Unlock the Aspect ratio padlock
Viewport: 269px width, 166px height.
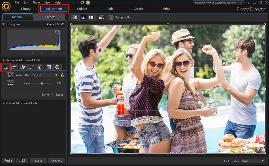click(62, 75)
